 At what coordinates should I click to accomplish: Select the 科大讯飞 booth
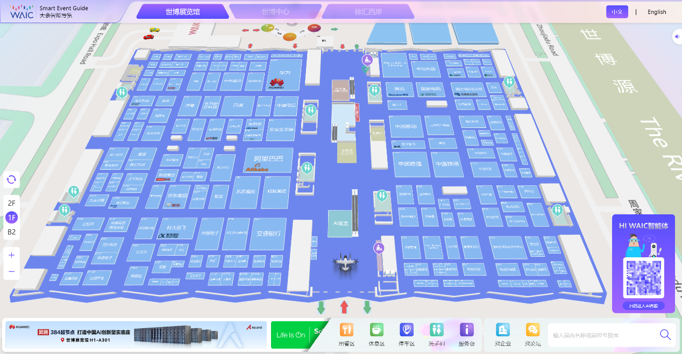point(176,228)
